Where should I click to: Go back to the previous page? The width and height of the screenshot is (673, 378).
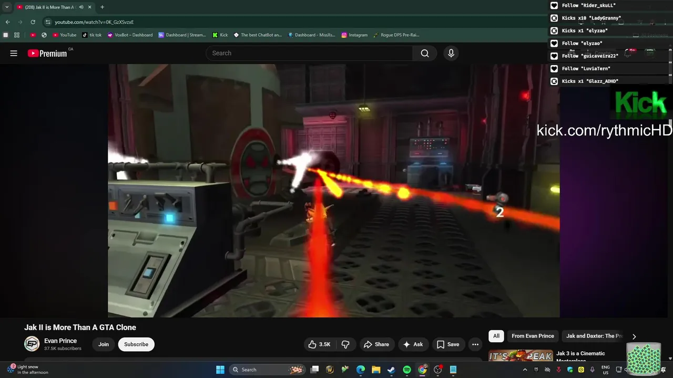pyautogui.click(x=7, y=22)
